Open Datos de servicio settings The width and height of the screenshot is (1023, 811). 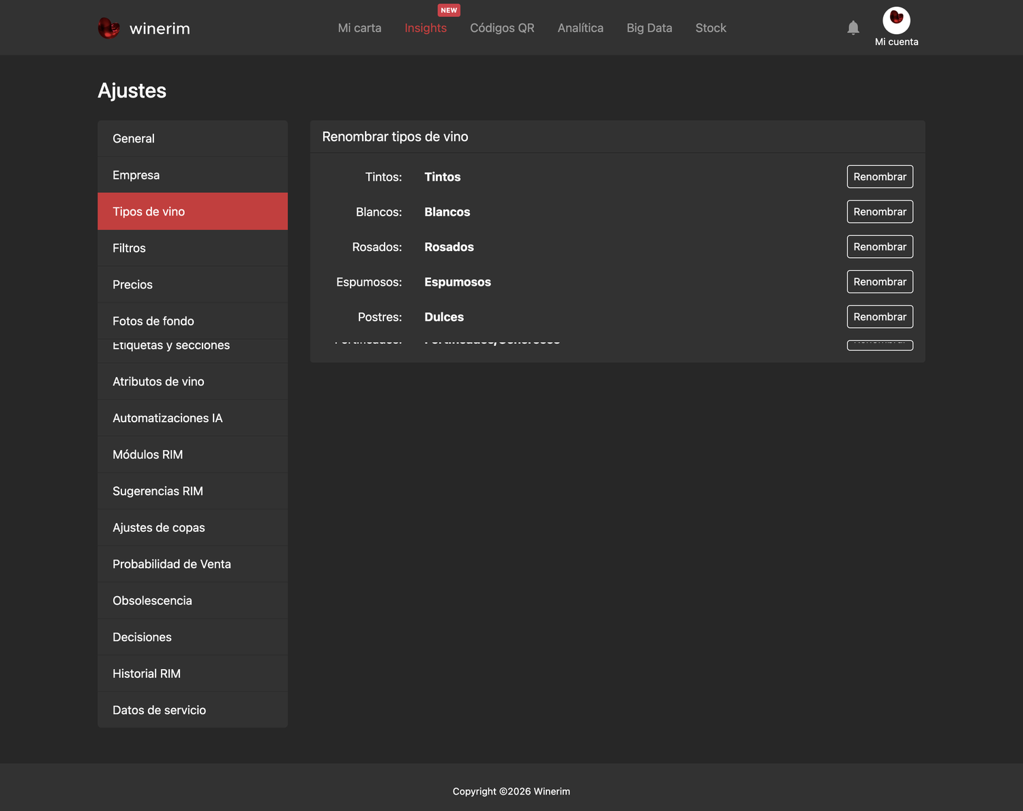(x=192, y=710)
